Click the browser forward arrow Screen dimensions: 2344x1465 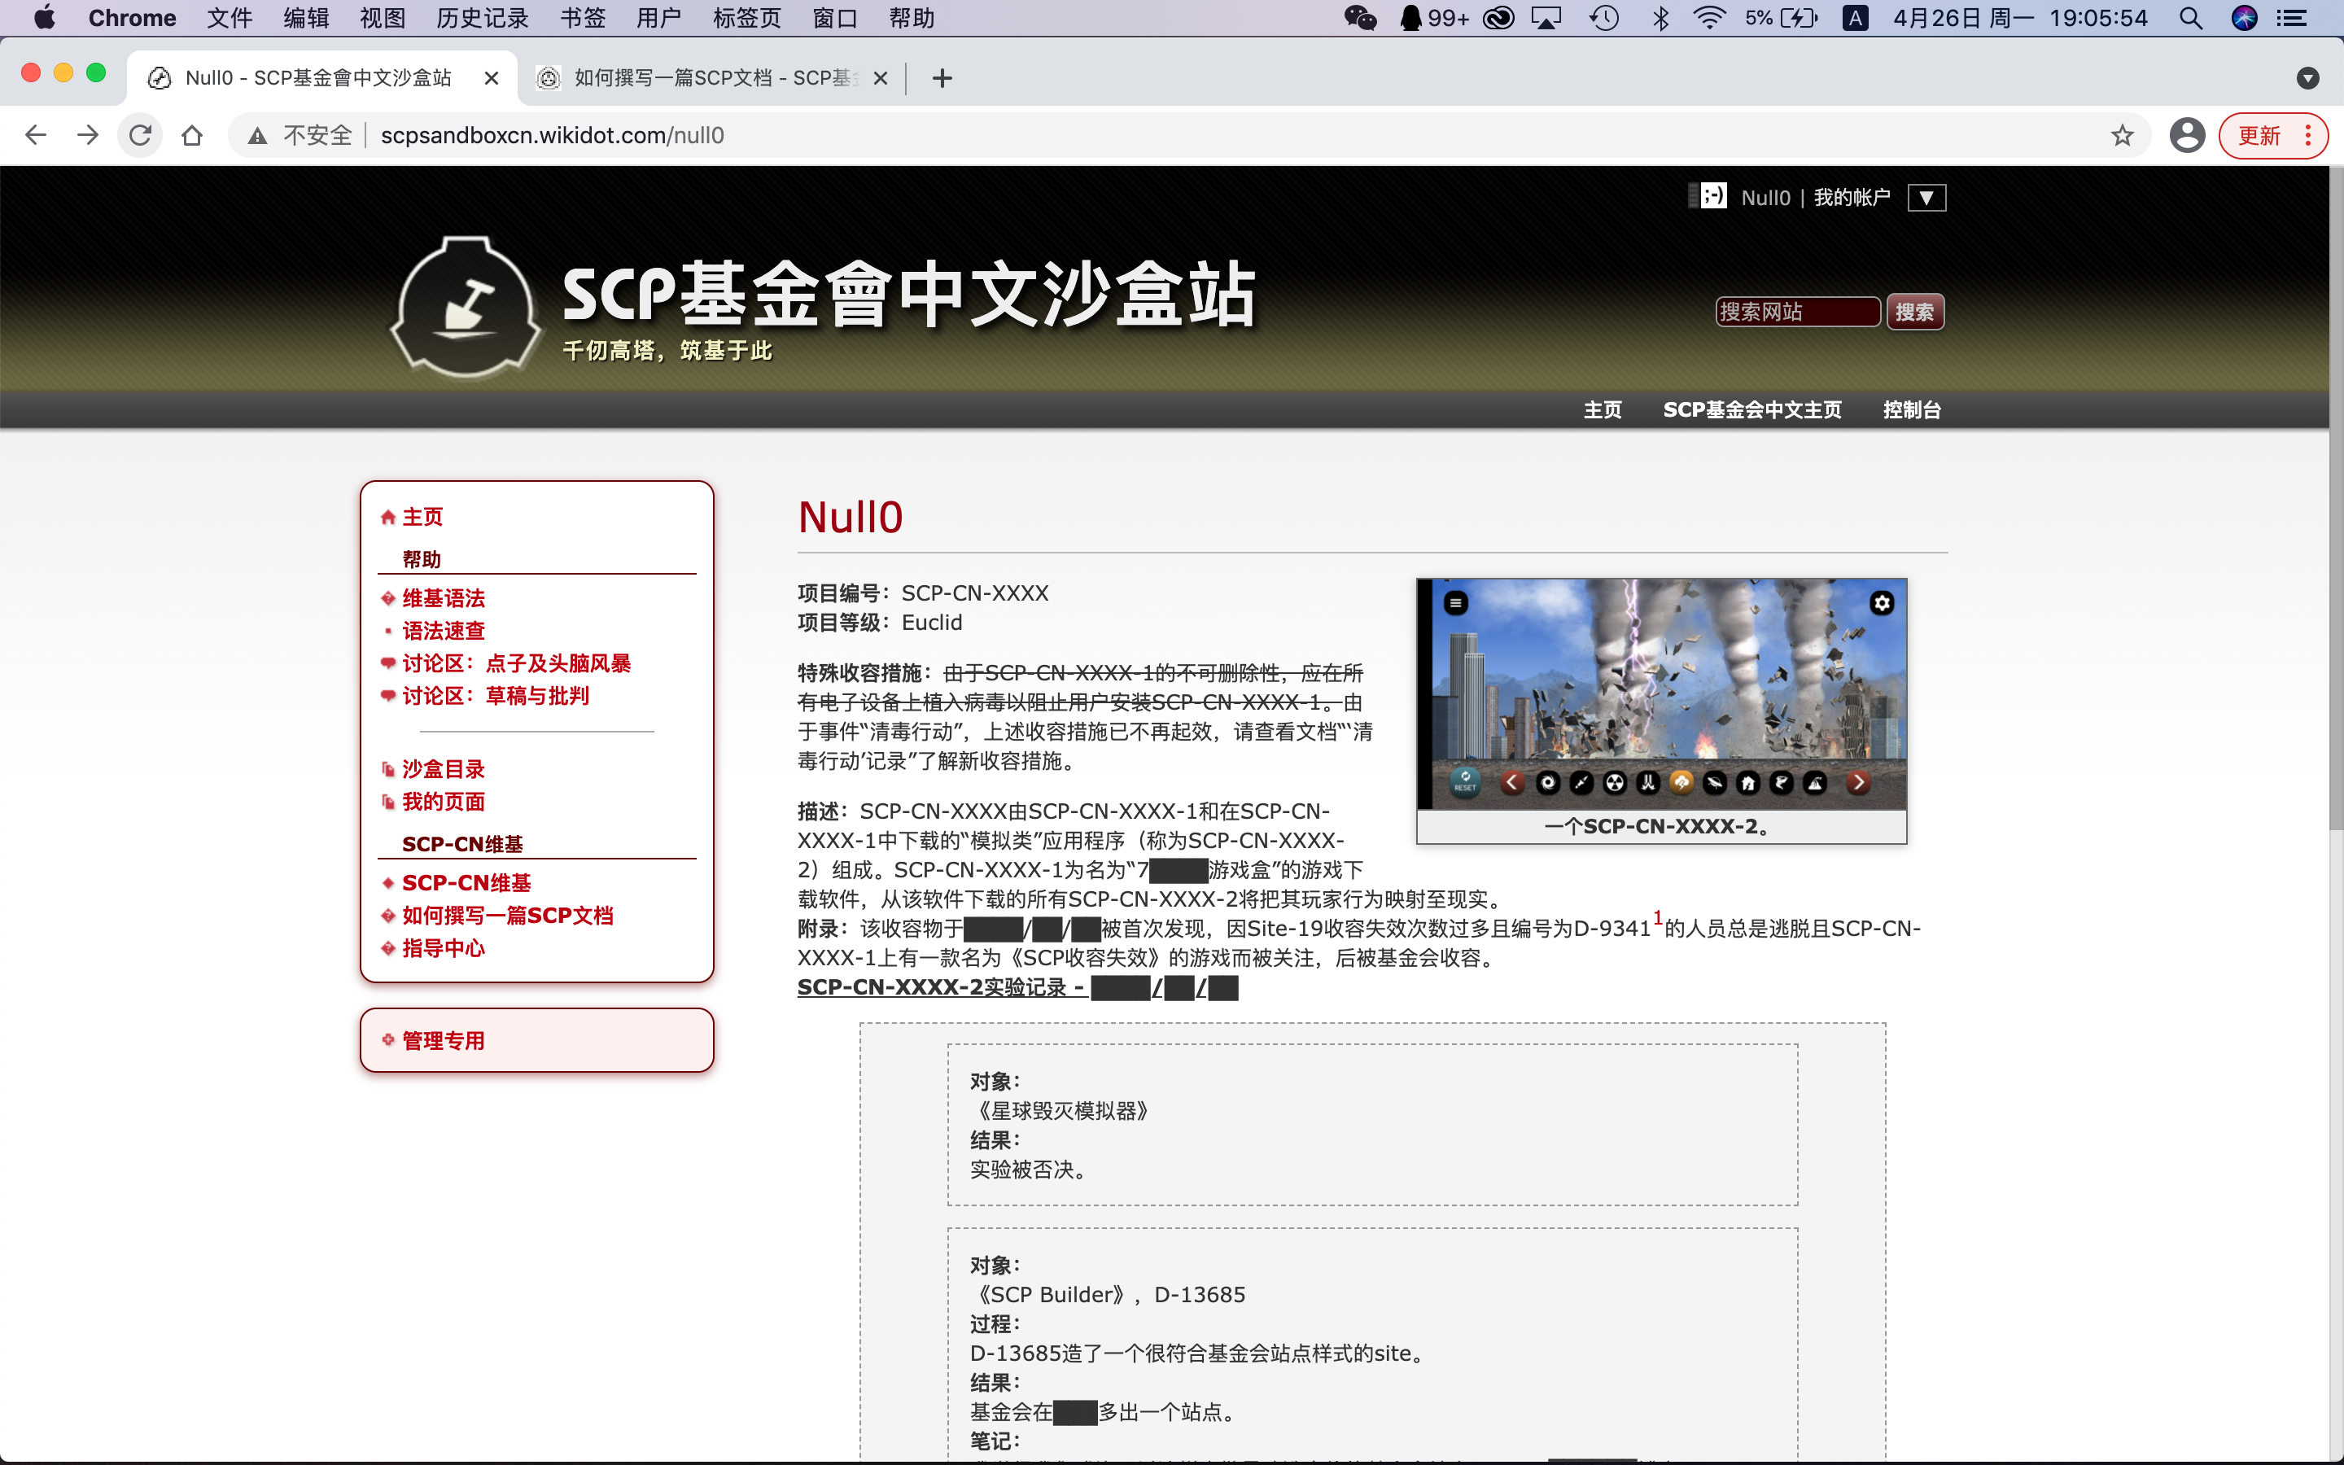(88, 136)
